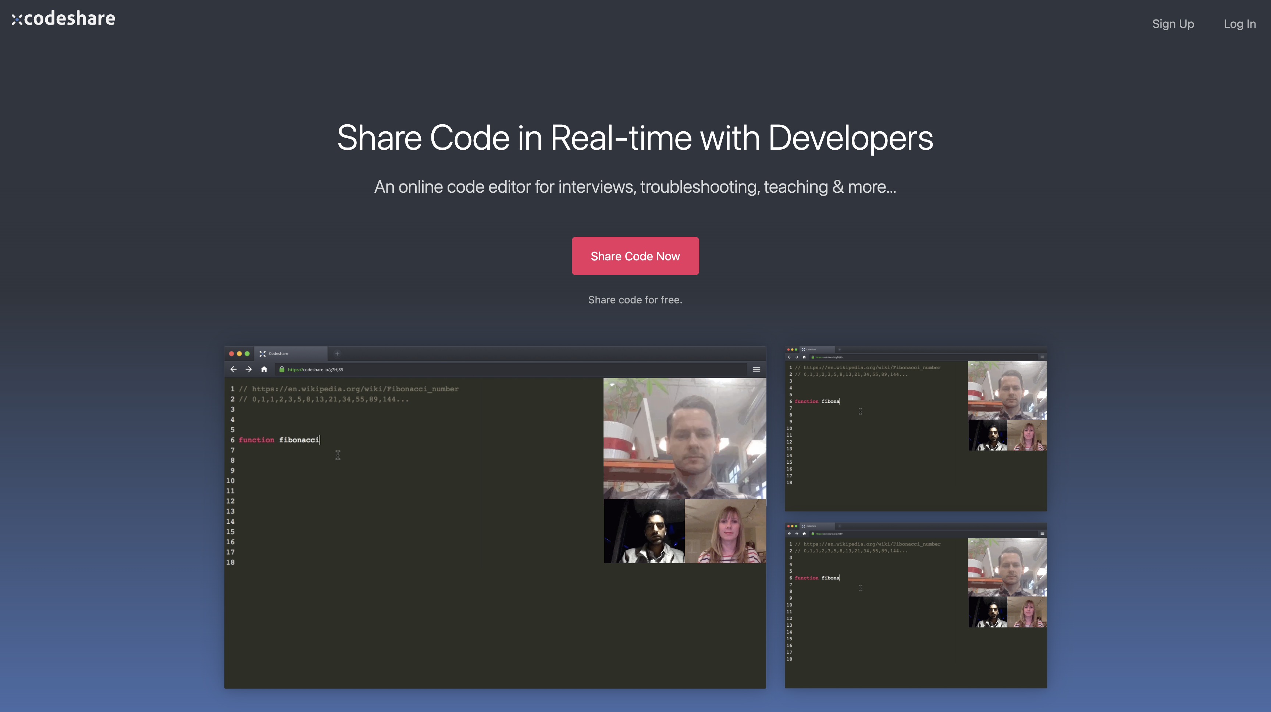This screenshot has width=1271, height=712.
Task: Click the large video thumbnail of bearded man
Action: point(684,438)
